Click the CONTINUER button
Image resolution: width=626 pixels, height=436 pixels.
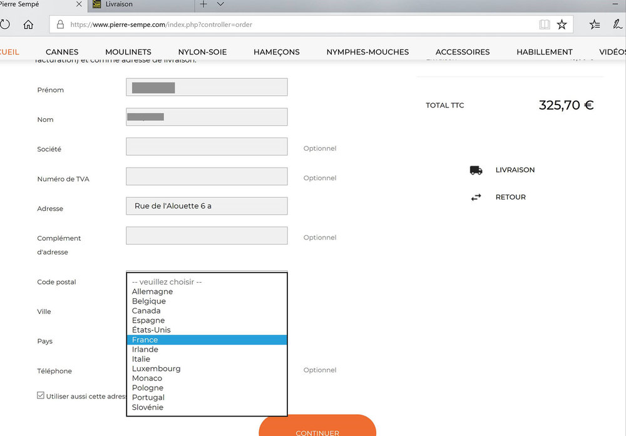coord(317,425)
